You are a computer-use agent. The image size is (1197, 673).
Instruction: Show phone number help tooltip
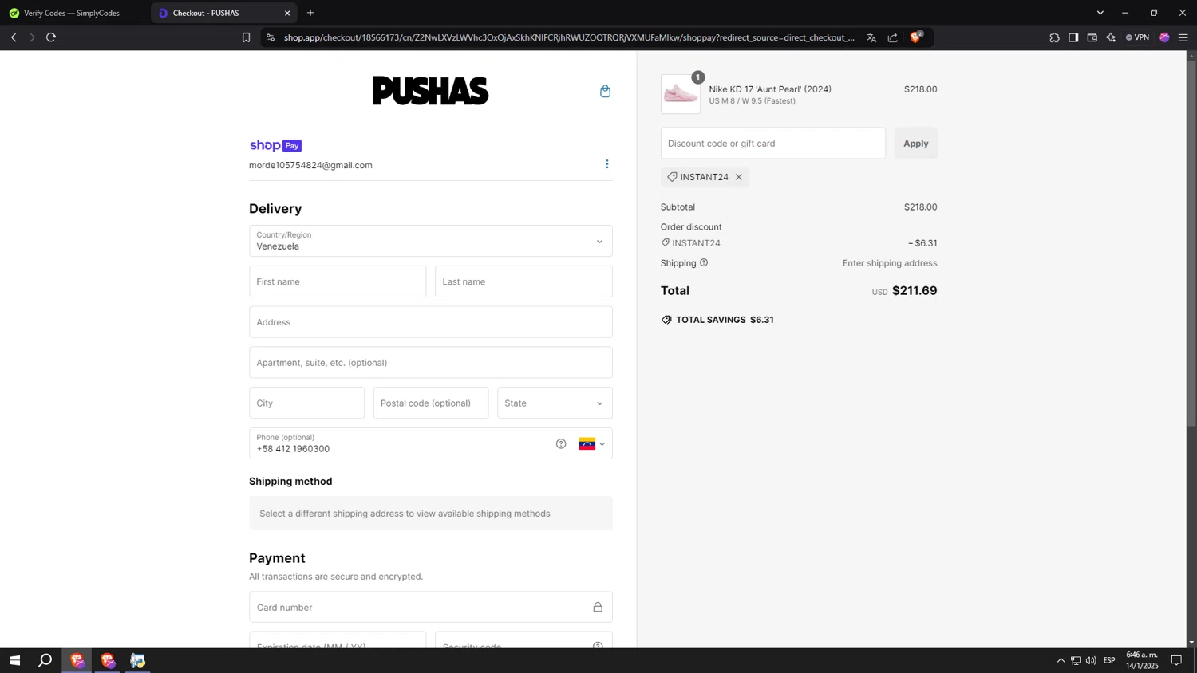click(561, 443)
